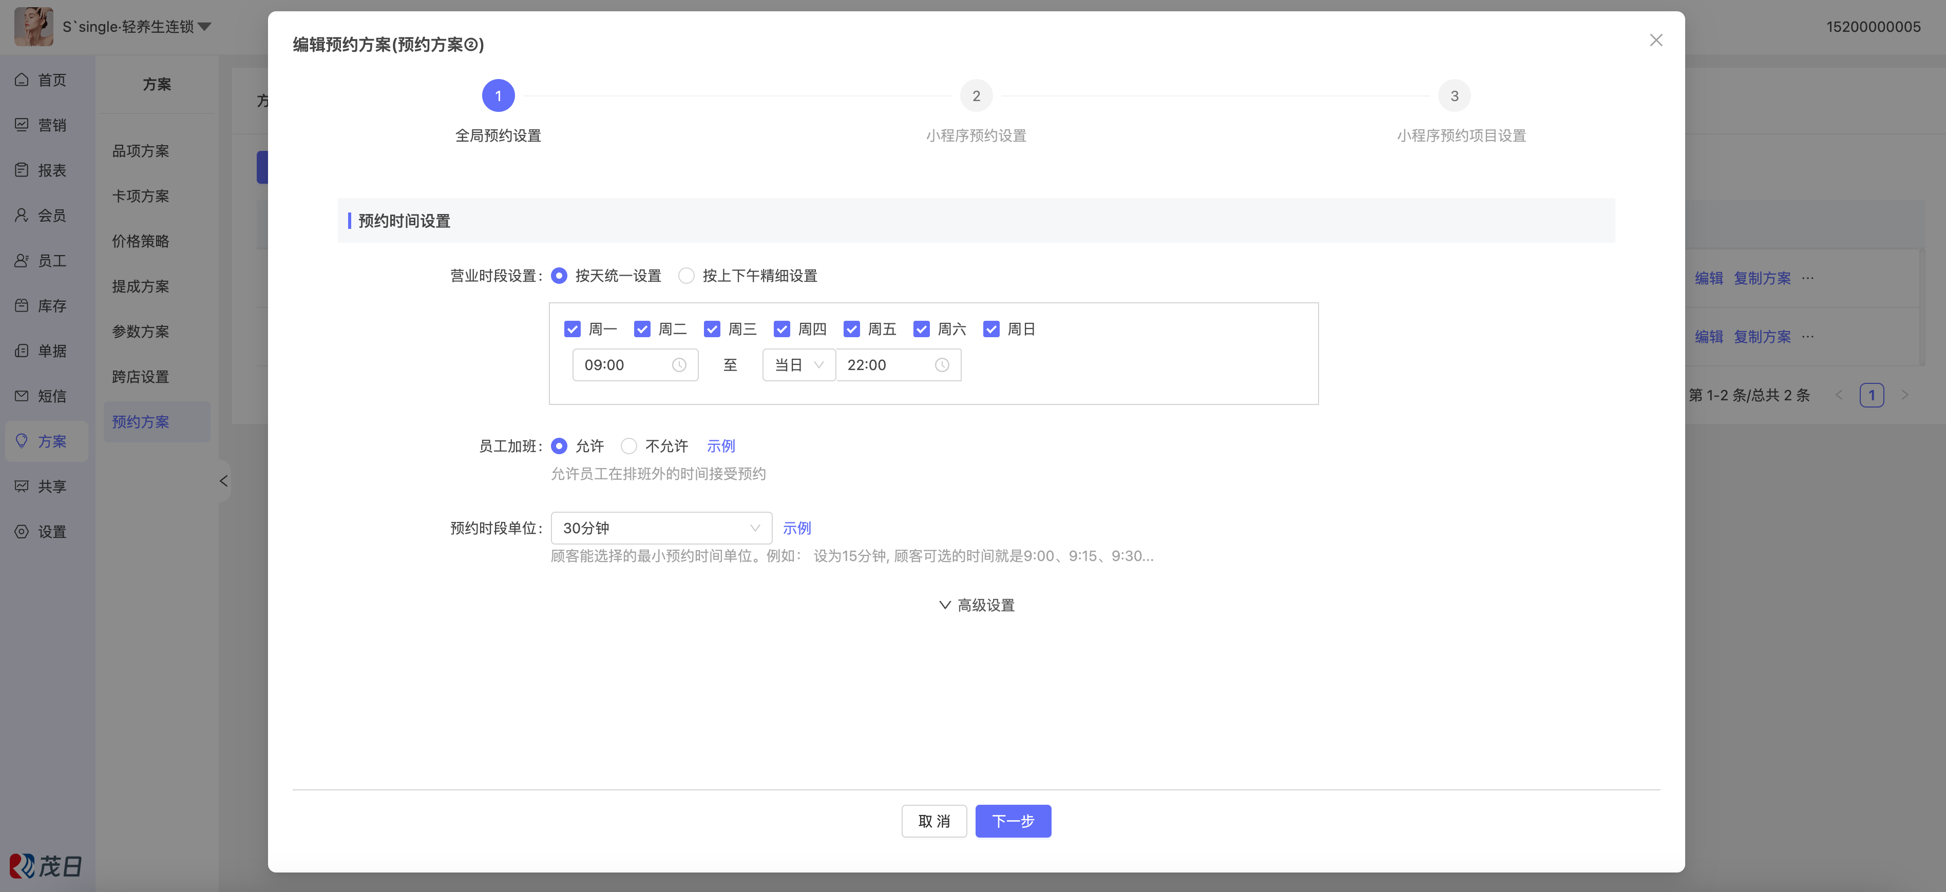The image size is (1946, 892).
Task: Uncheck the 周一 checkbox
Action: (x=572, y=329)
